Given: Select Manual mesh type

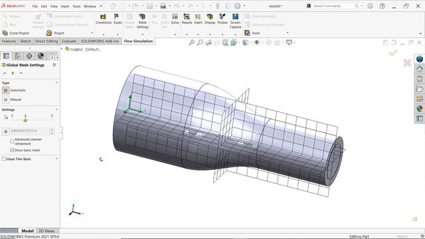Looking at the screenshot, I should point(5,100).
